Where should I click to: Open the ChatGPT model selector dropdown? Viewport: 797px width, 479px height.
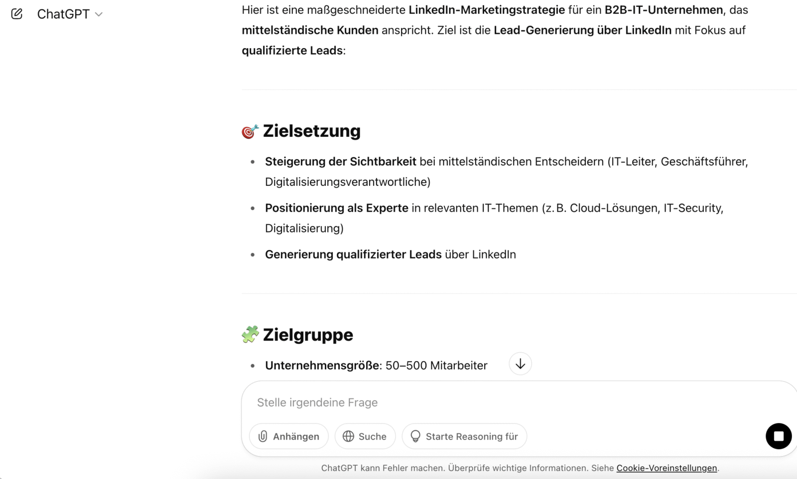pyautogui.click(x=70, y=14)
